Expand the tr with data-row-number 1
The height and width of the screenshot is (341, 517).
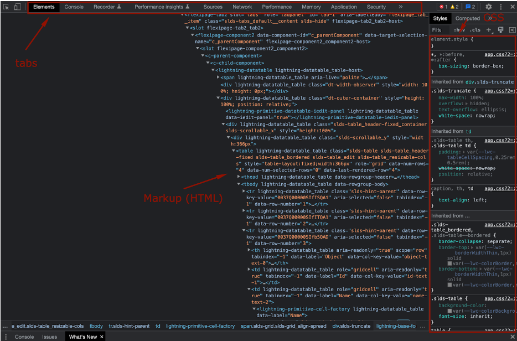click(x=244, y=192)
